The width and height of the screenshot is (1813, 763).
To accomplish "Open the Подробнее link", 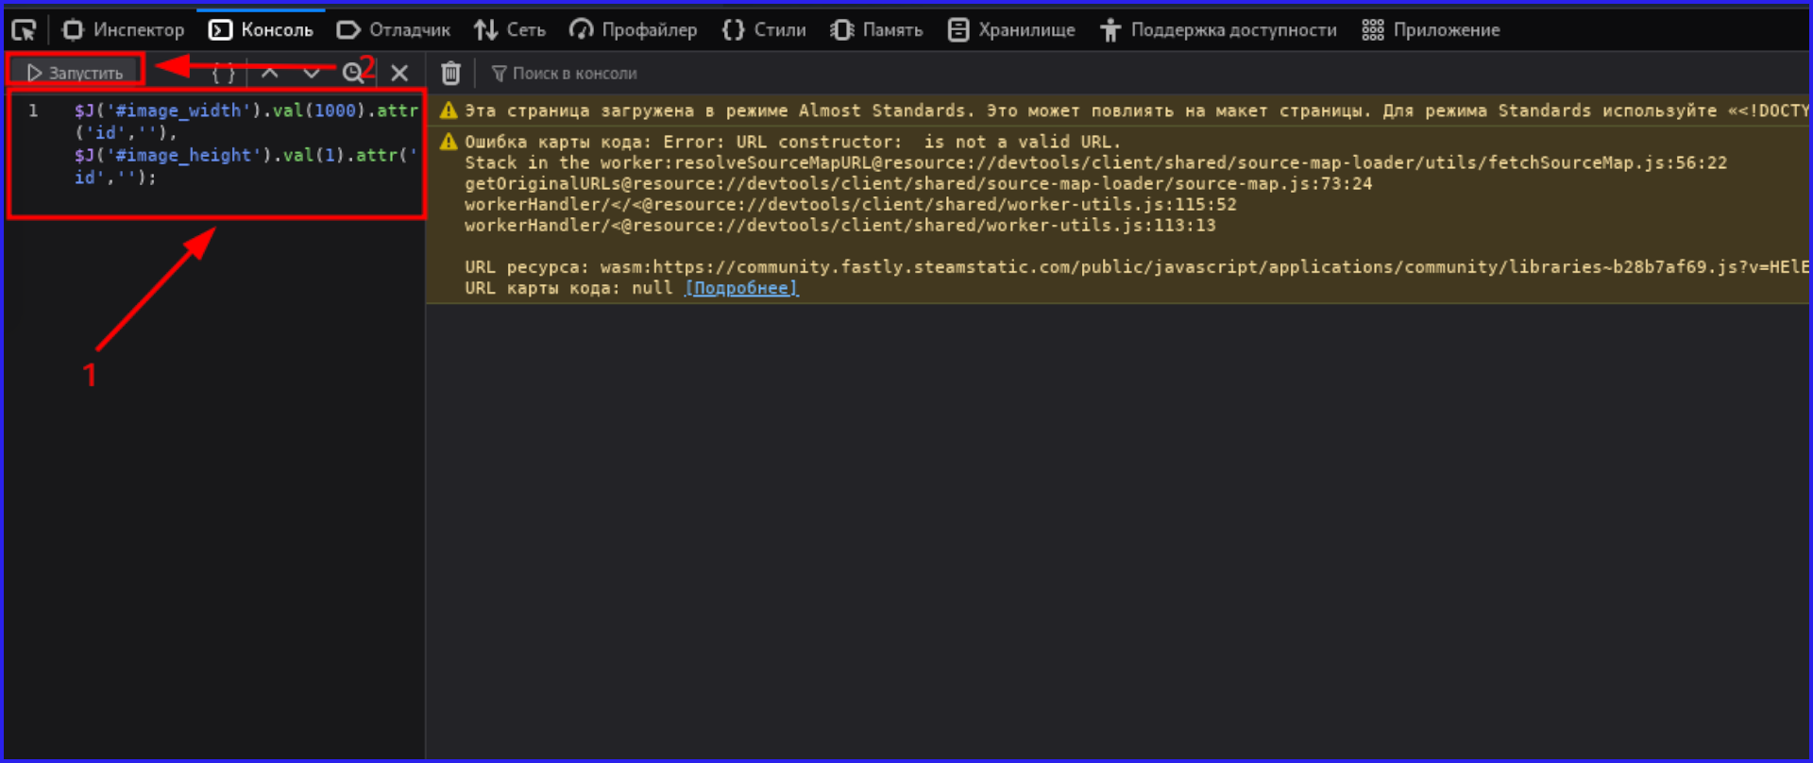I will pyautogui.click(x=742, y=288).
